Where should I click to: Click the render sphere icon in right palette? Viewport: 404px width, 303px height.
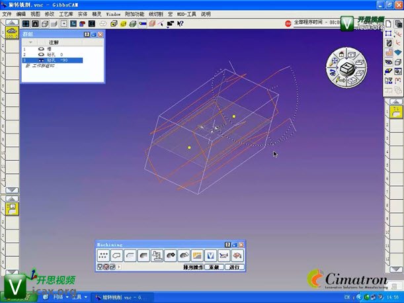tap(398, 71)
